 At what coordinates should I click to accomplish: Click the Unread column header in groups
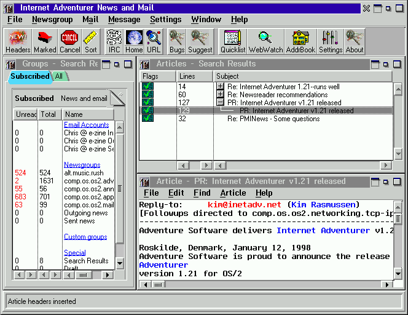point(25,114)
